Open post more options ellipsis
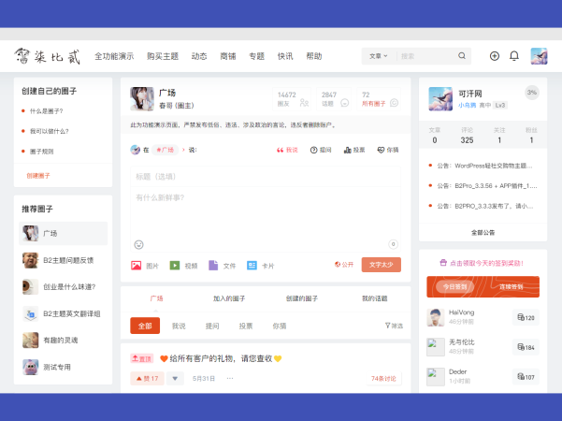The image size is (562, 421). tap(230, 378)
